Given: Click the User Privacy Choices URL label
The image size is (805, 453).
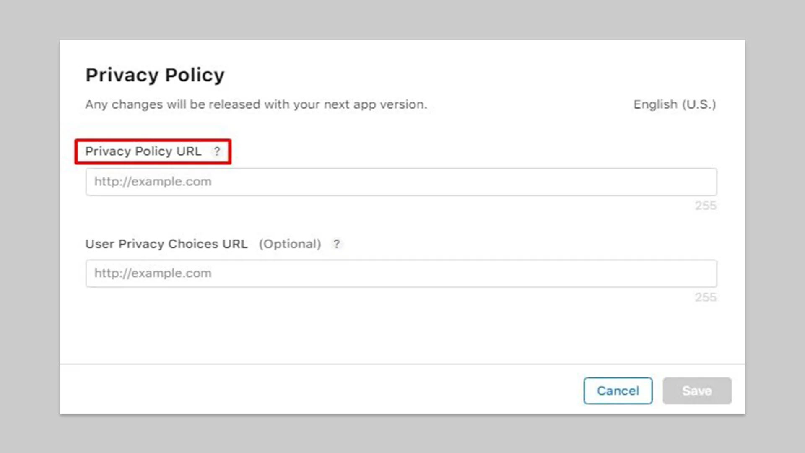Looking at the screenshot, I should (x=166, y=244).
